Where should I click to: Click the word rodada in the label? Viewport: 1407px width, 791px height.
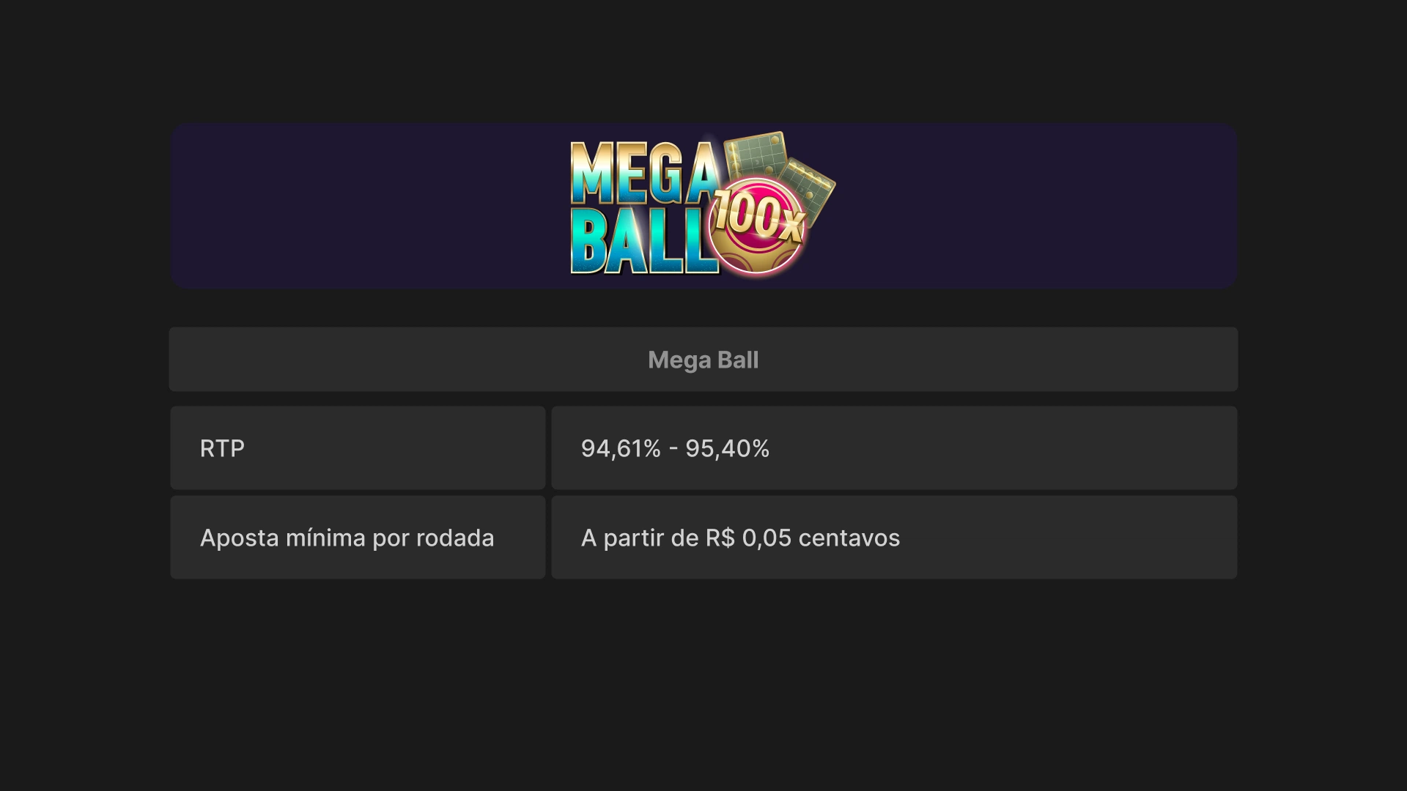tap(455, 538)
